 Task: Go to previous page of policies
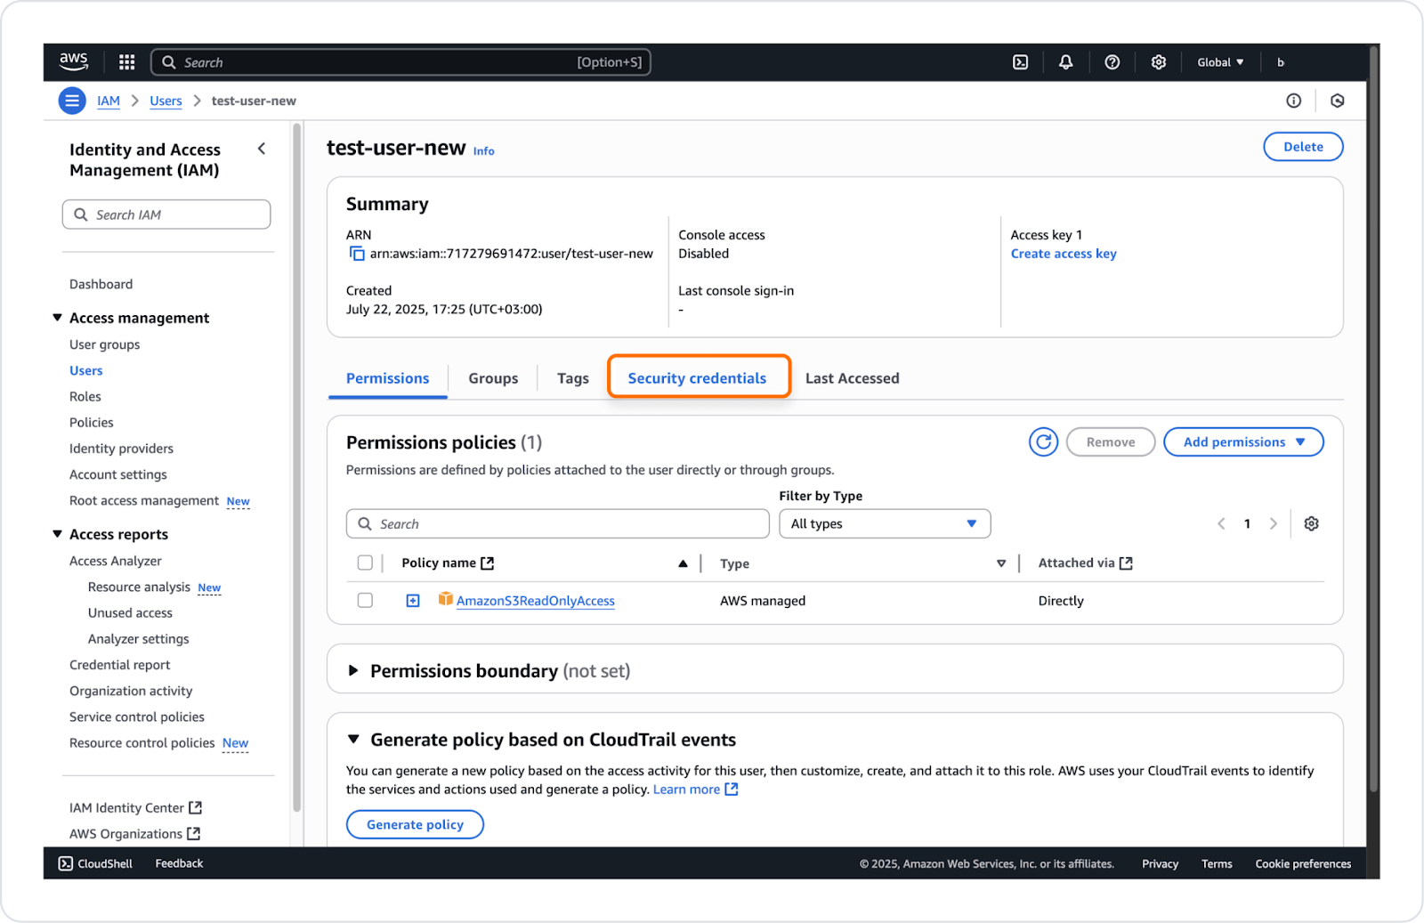click(x=1221, y=523)
